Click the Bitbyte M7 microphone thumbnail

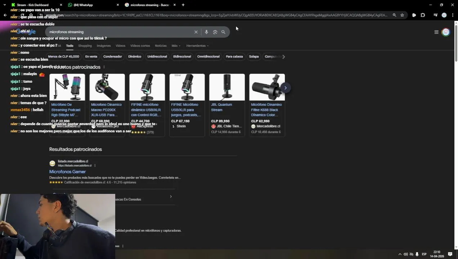(x=67, y=87)
